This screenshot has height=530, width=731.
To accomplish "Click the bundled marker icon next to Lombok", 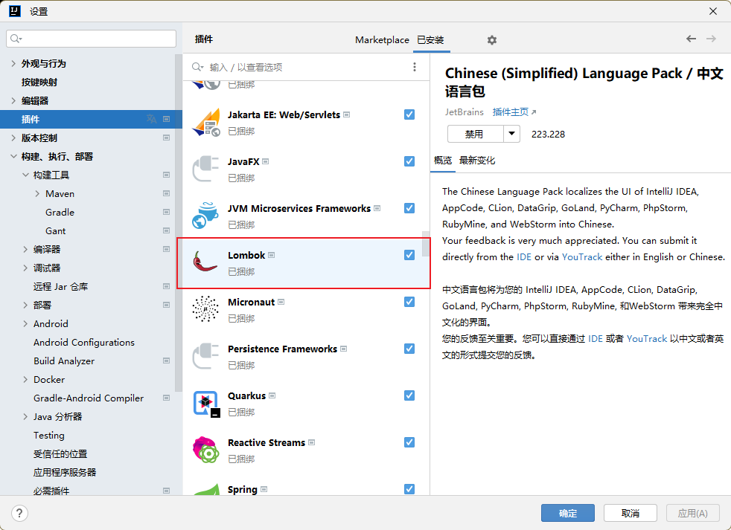I will (272, 255).
